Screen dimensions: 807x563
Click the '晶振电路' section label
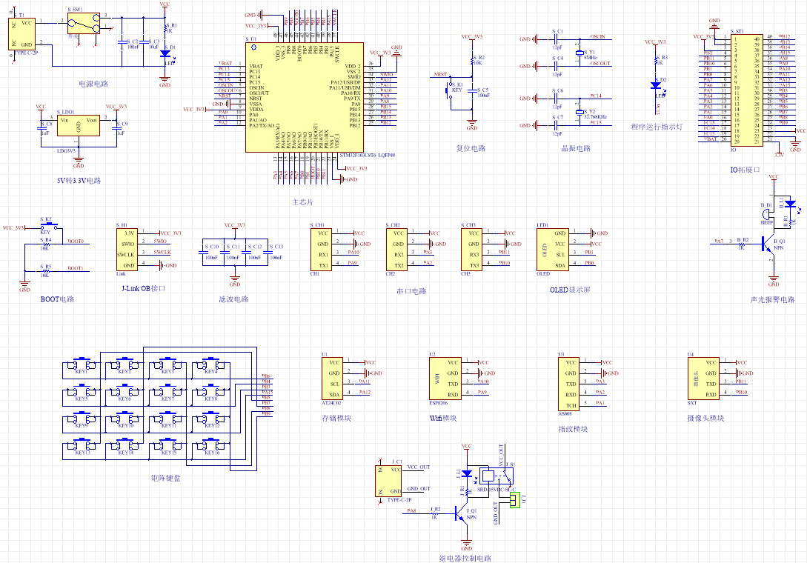pyautogui.click(x=576, y=148)
